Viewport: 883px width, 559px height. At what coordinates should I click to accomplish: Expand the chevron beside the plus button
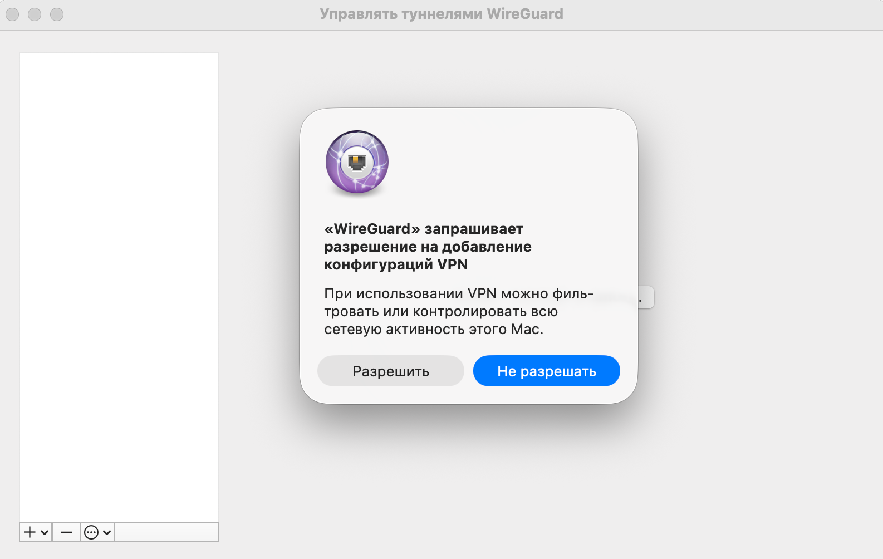(x=45, y=532)
